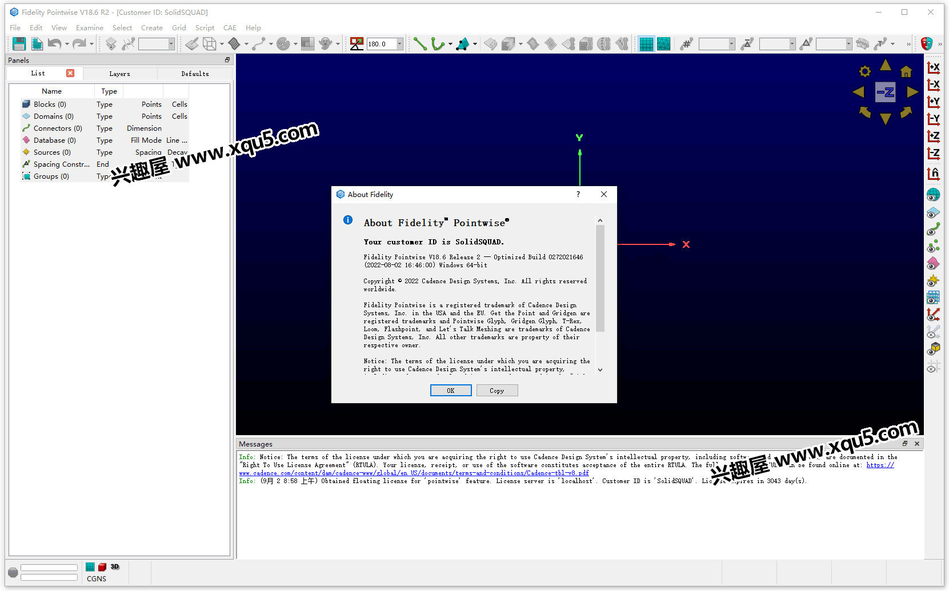This screenshot has height=591, width=949.
Task: Select the Connectors (0) row in list
Action: click(x=105, y=128)
